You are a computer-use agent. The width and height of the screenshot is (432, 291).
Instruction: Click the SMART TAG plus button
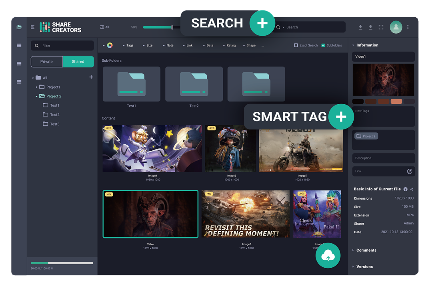[341, 117]
